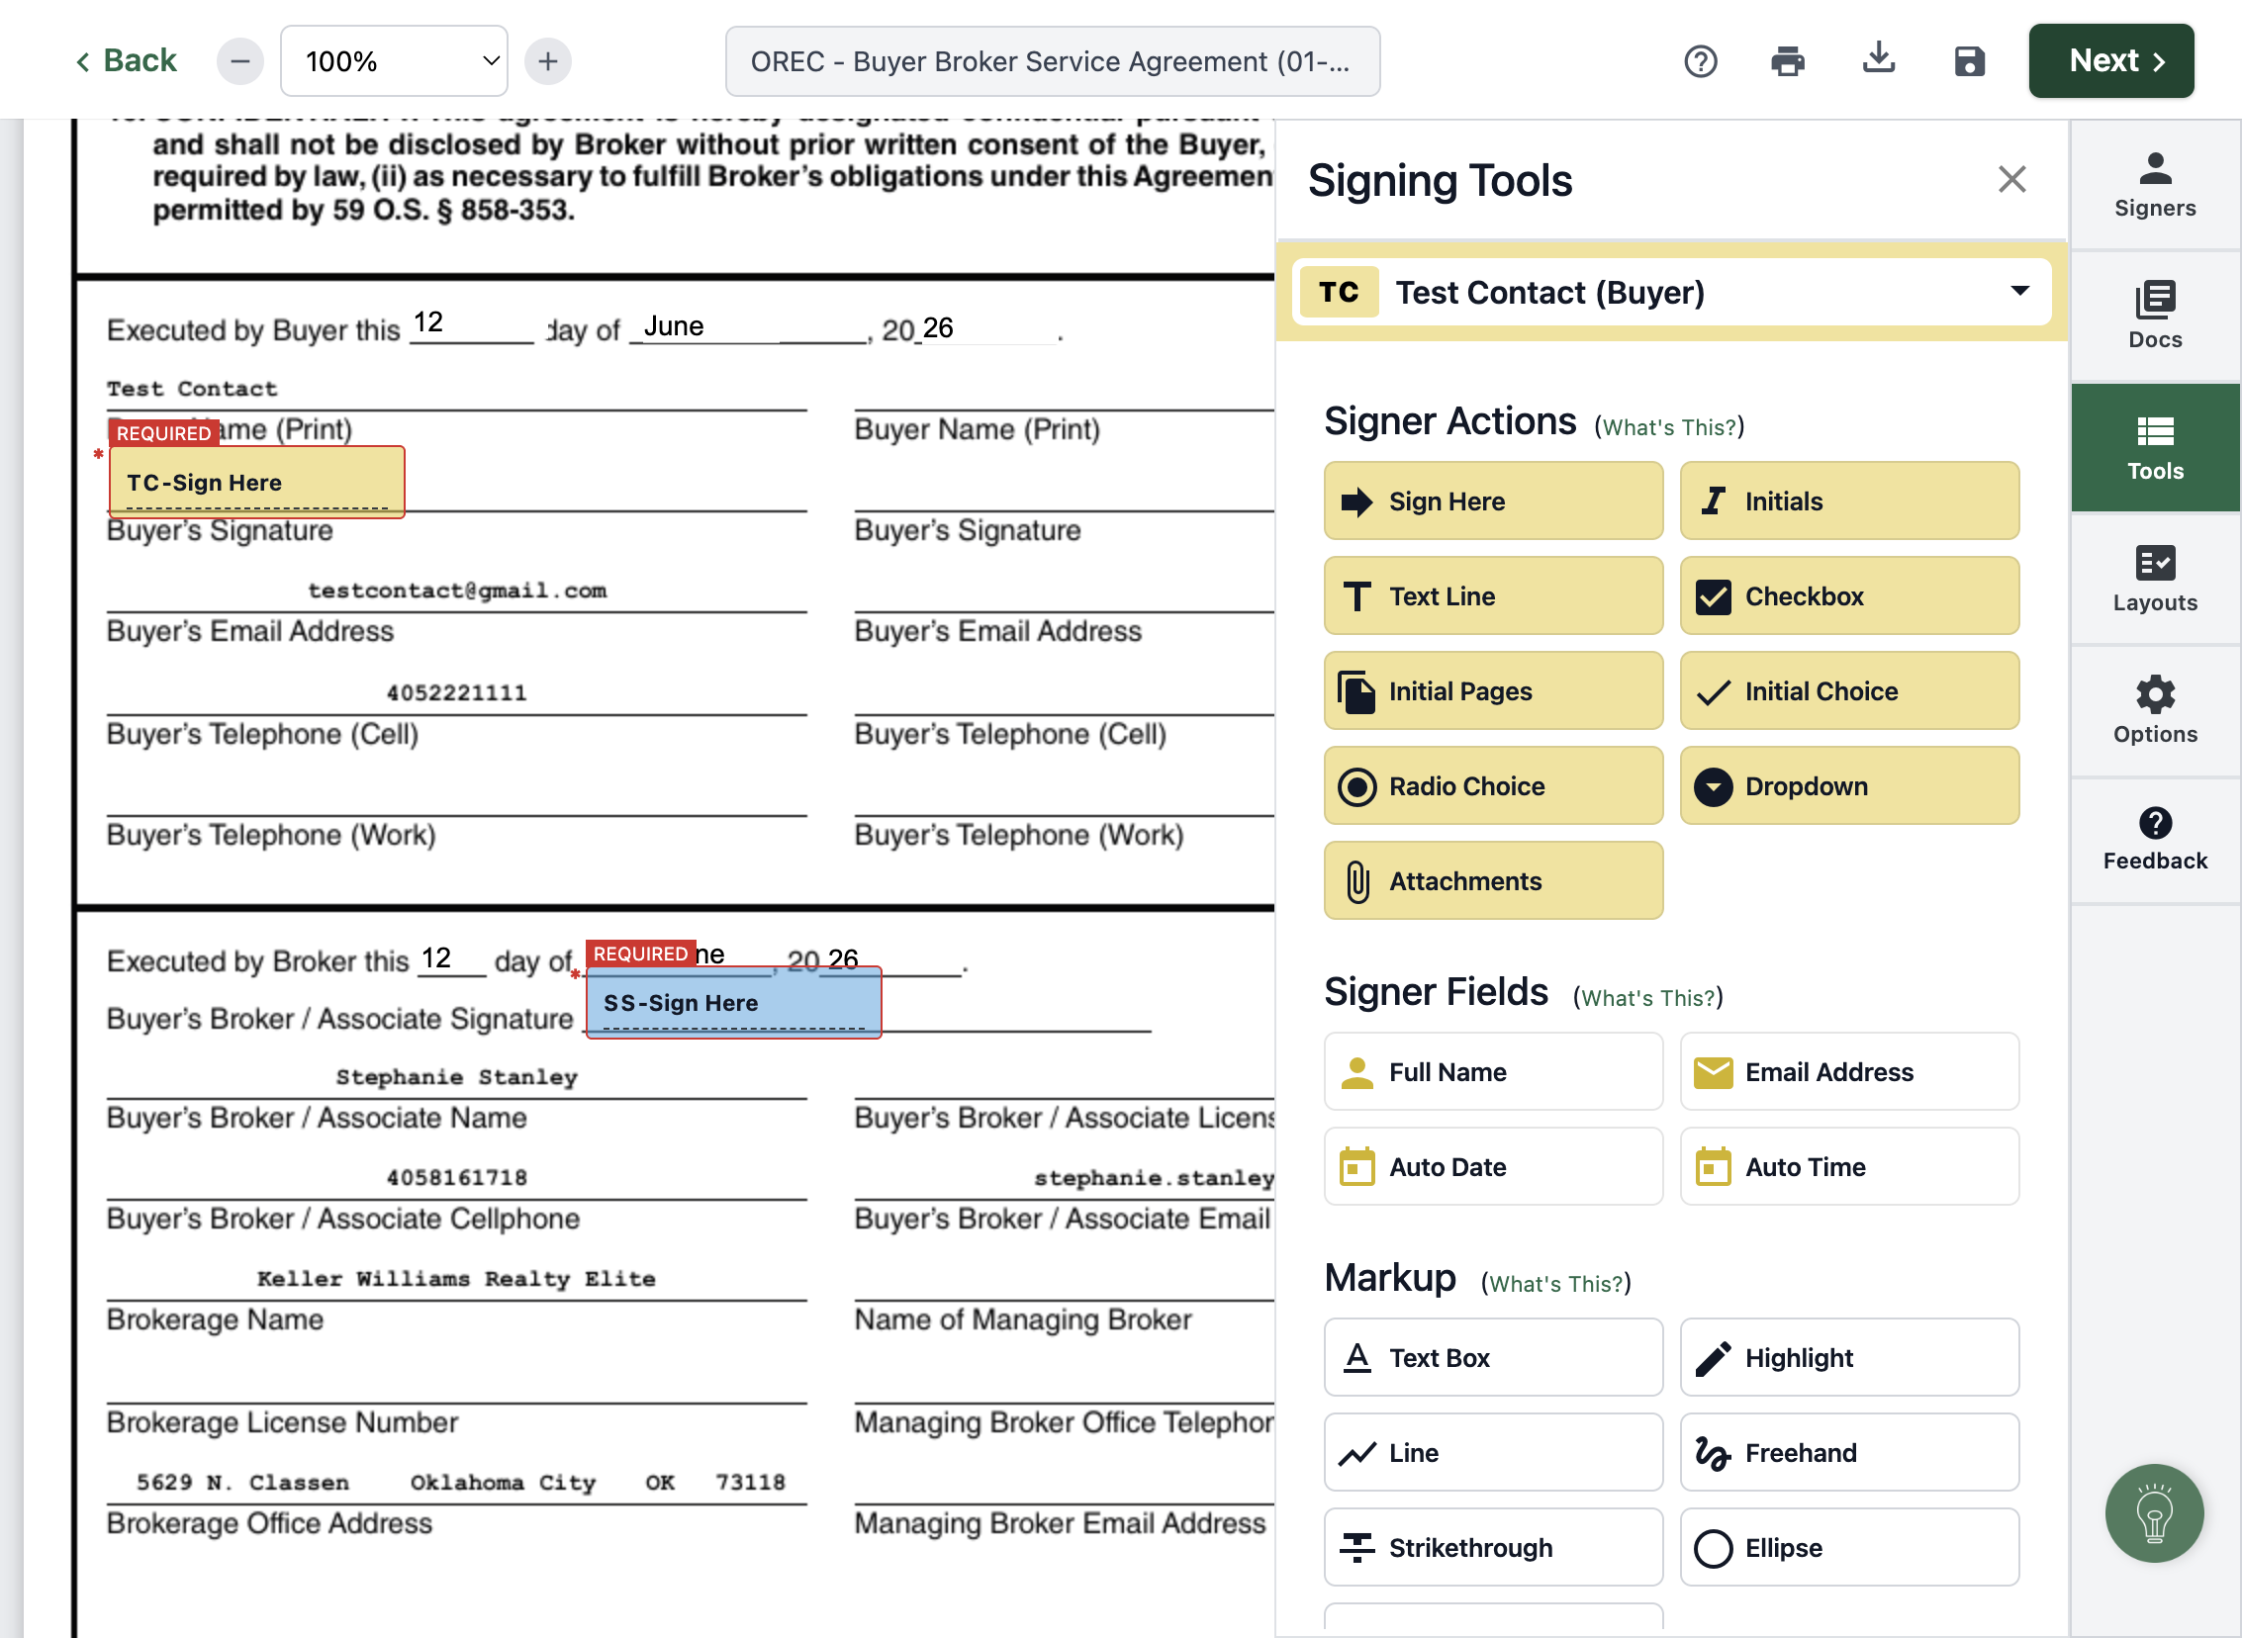
Task: Select the SS-Sign Here signature field
Action: click(734, 1002)
